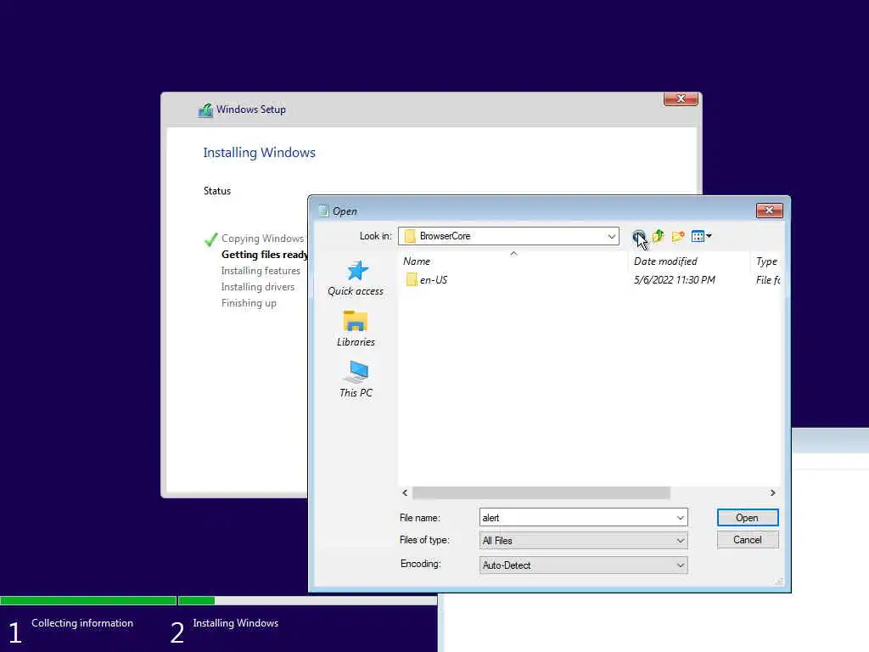Expand the File name dropdown arrow

click(680, 518)
